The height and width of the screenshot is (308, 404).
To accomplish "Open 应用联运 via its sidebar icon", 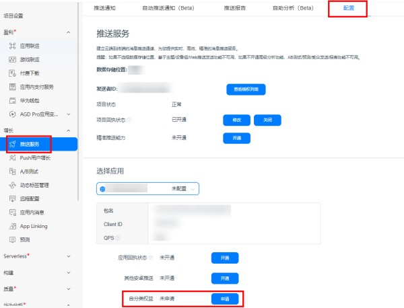I will pyautogui.click(x=12, y=46).
